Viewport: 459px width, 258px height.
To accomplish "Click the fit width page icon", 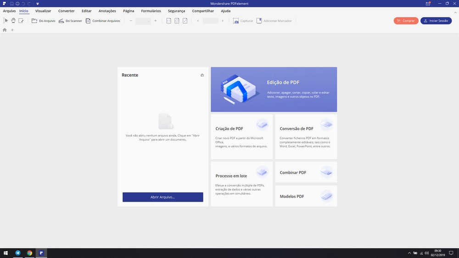I will pyautogui.click(x=168, y=21).
